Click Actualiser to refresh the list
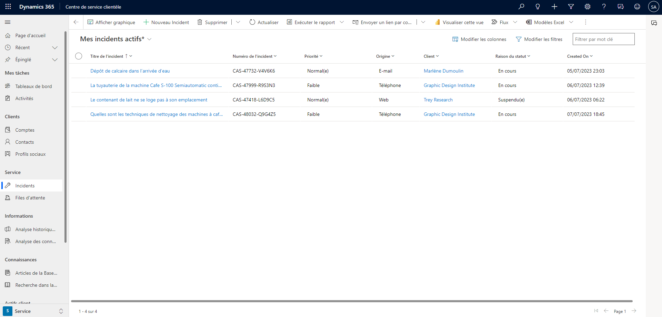This screenshot has height=317, width=662. [264, 22]
